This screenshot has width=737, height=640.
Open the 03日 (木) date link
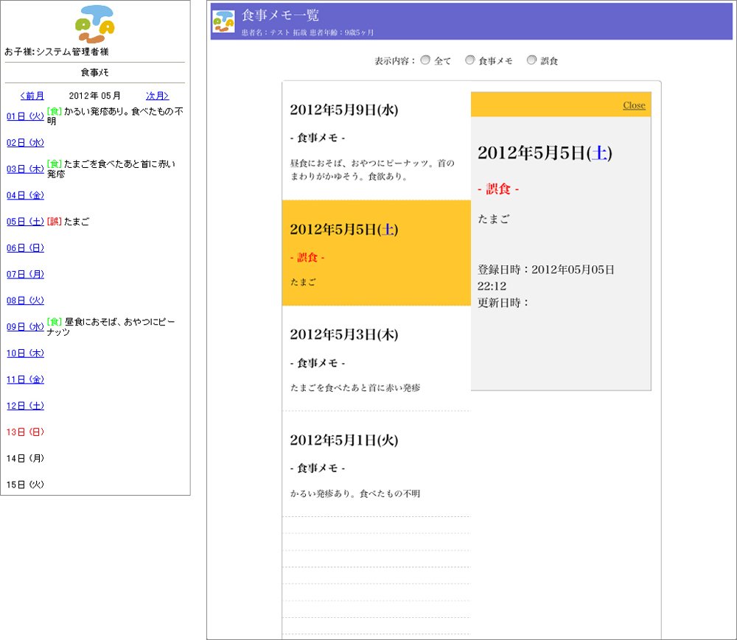point(25,169)
